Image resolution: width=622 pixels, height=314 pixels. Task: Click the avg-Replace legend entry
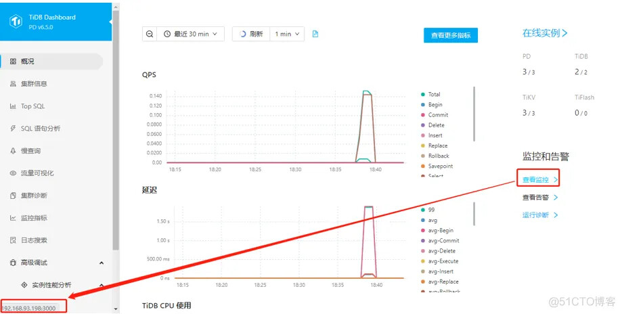(x=439, y=282)
